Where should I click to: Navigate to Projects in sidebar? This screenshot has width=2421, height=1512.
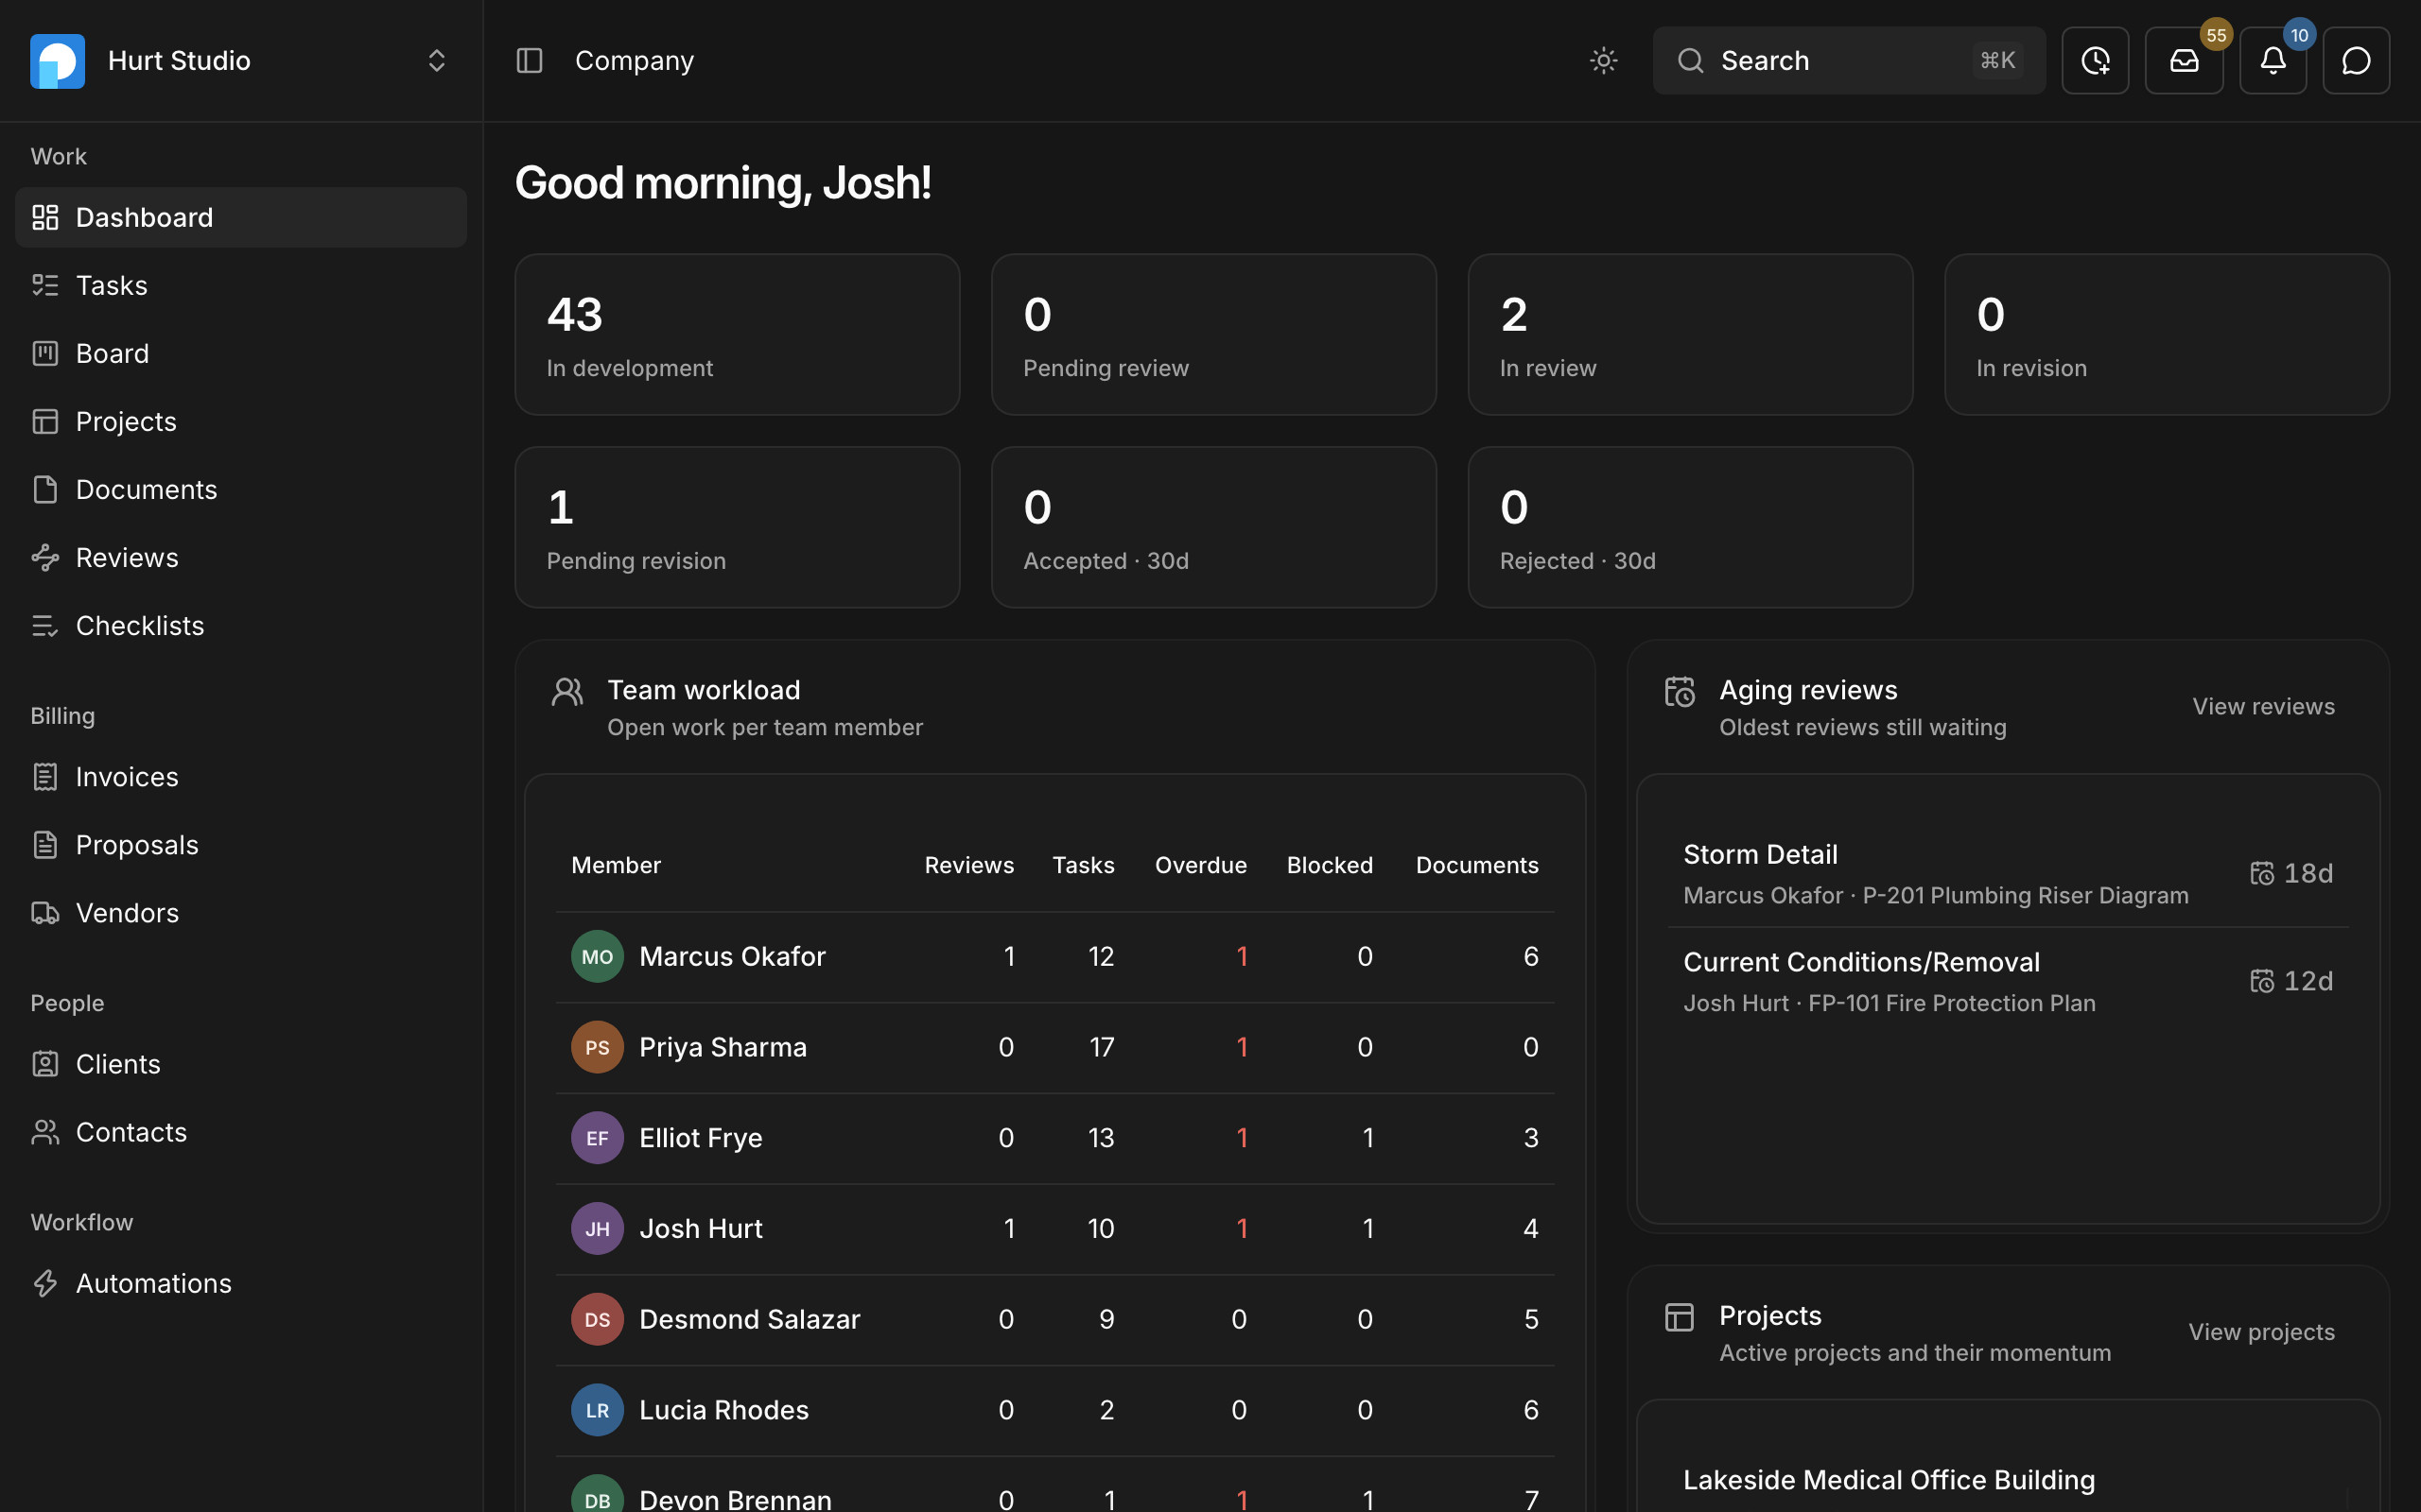241,421
